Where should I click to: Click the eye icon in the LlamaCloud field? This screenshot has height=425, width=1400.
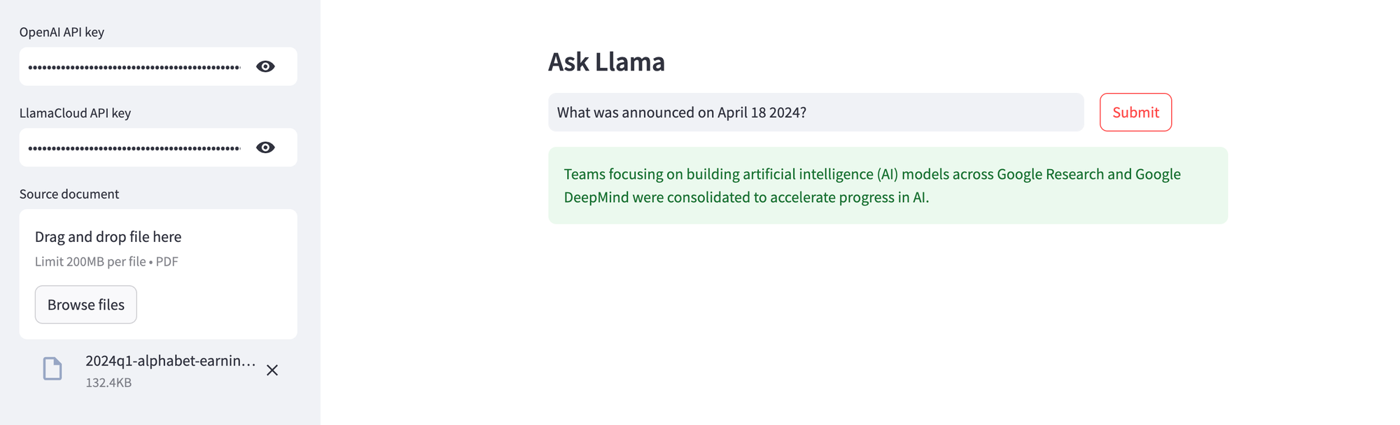(265, 147)
